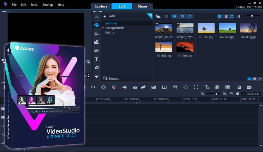Open the Settings menu
The width and height of the screenshot is (263, 152).
(48, 5)
